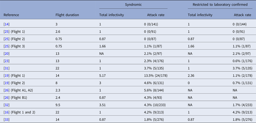This screenshot has height=123, width=256.
Task: Click citation [19] in the Flight 2 row
Action: click(x=6, y=83)
